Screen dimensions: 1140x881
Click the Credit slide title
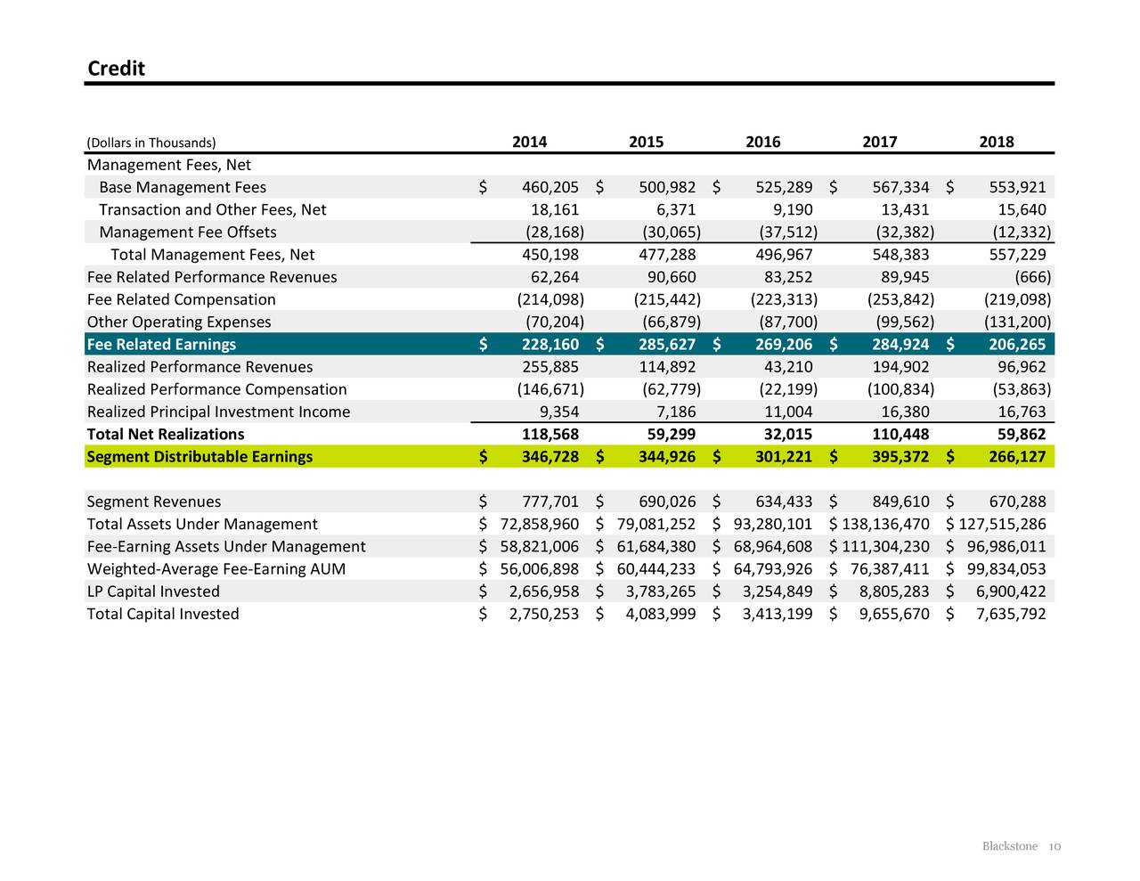[115, 68]
